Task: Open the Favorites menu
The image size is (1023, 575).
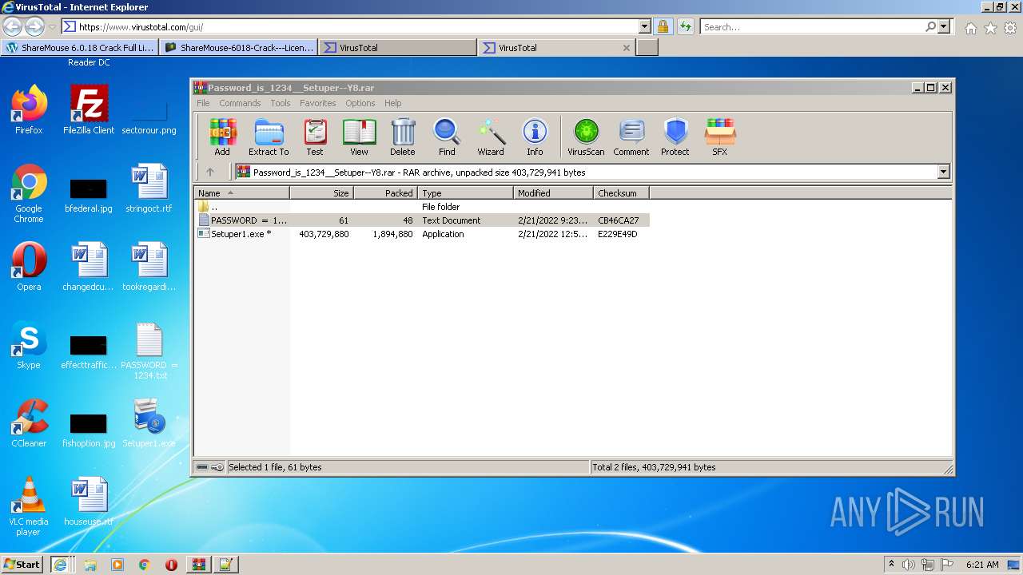Action: coord(318,103)
